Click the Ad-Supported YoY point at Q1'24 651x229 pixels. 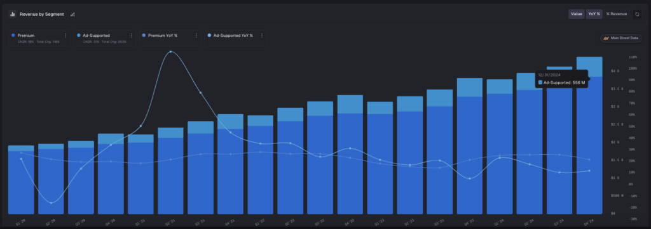(x=500, y=158)
